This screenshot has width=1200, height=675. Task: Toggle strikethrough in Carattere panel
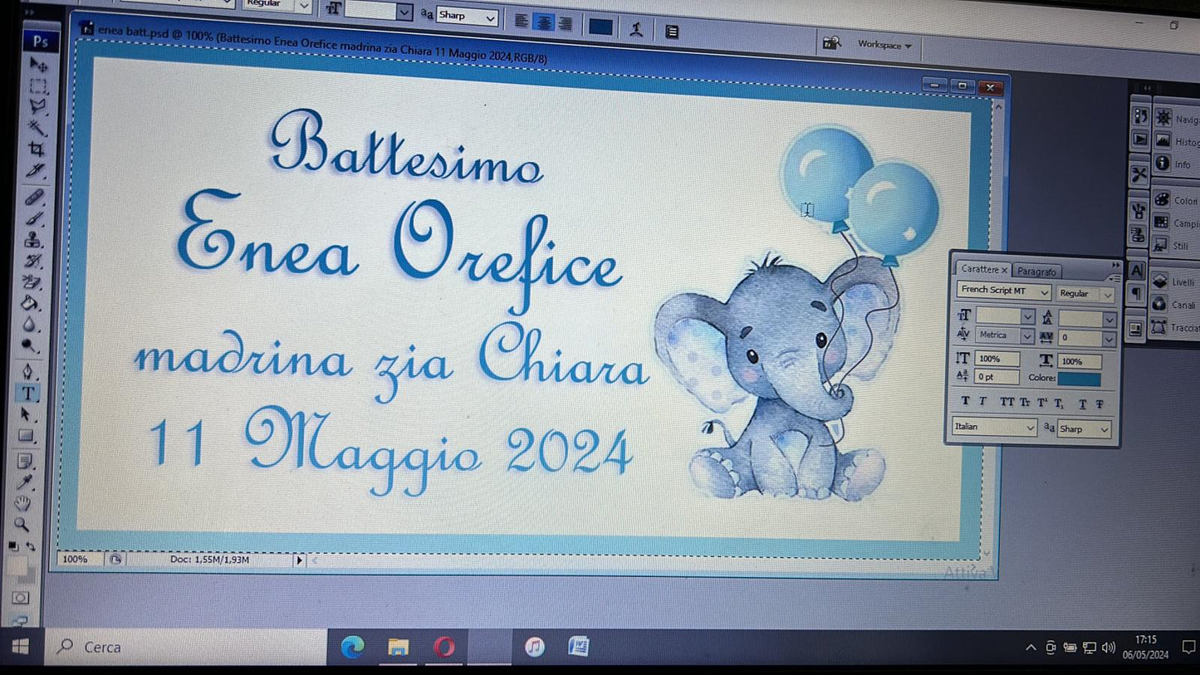point(1100,404)
